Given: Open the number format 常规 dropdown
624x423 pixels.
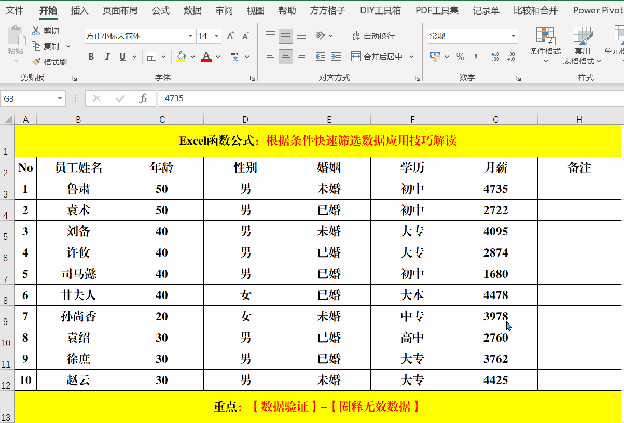Looking at the screenshot, I should pyautogui.click(x=514, y=36).
